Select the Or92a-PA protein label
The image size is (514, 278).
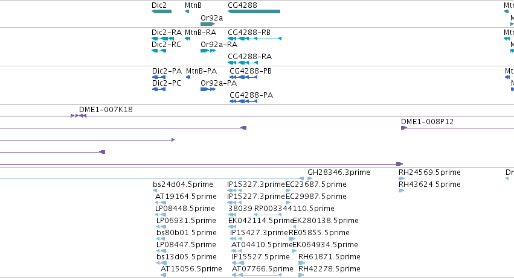[219, 83]
